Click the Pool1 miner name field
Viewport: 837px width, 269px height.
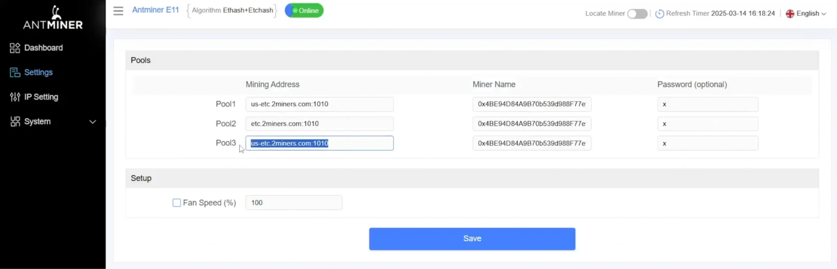(x=532, y=104)
